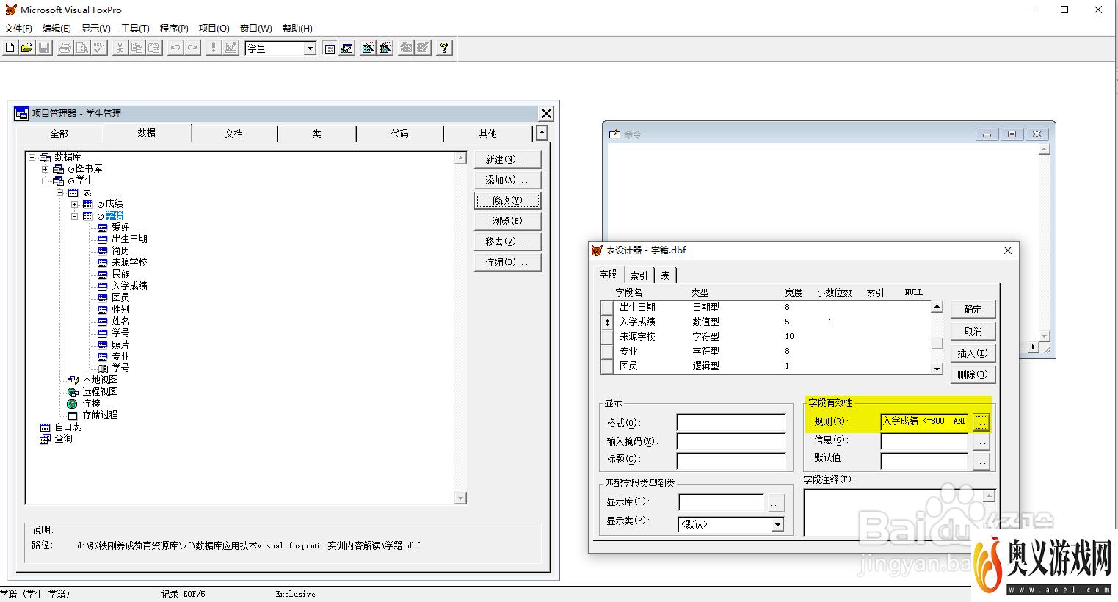The height and width of the screenshot is (602, 1118).
Task: Click the 连编(D)... button
Action: (x=507, y=262)
